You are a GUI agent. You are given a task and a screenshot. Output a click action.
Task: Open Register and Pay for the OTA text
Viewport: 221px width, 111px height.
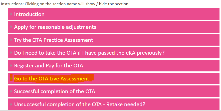coord(49,66)
